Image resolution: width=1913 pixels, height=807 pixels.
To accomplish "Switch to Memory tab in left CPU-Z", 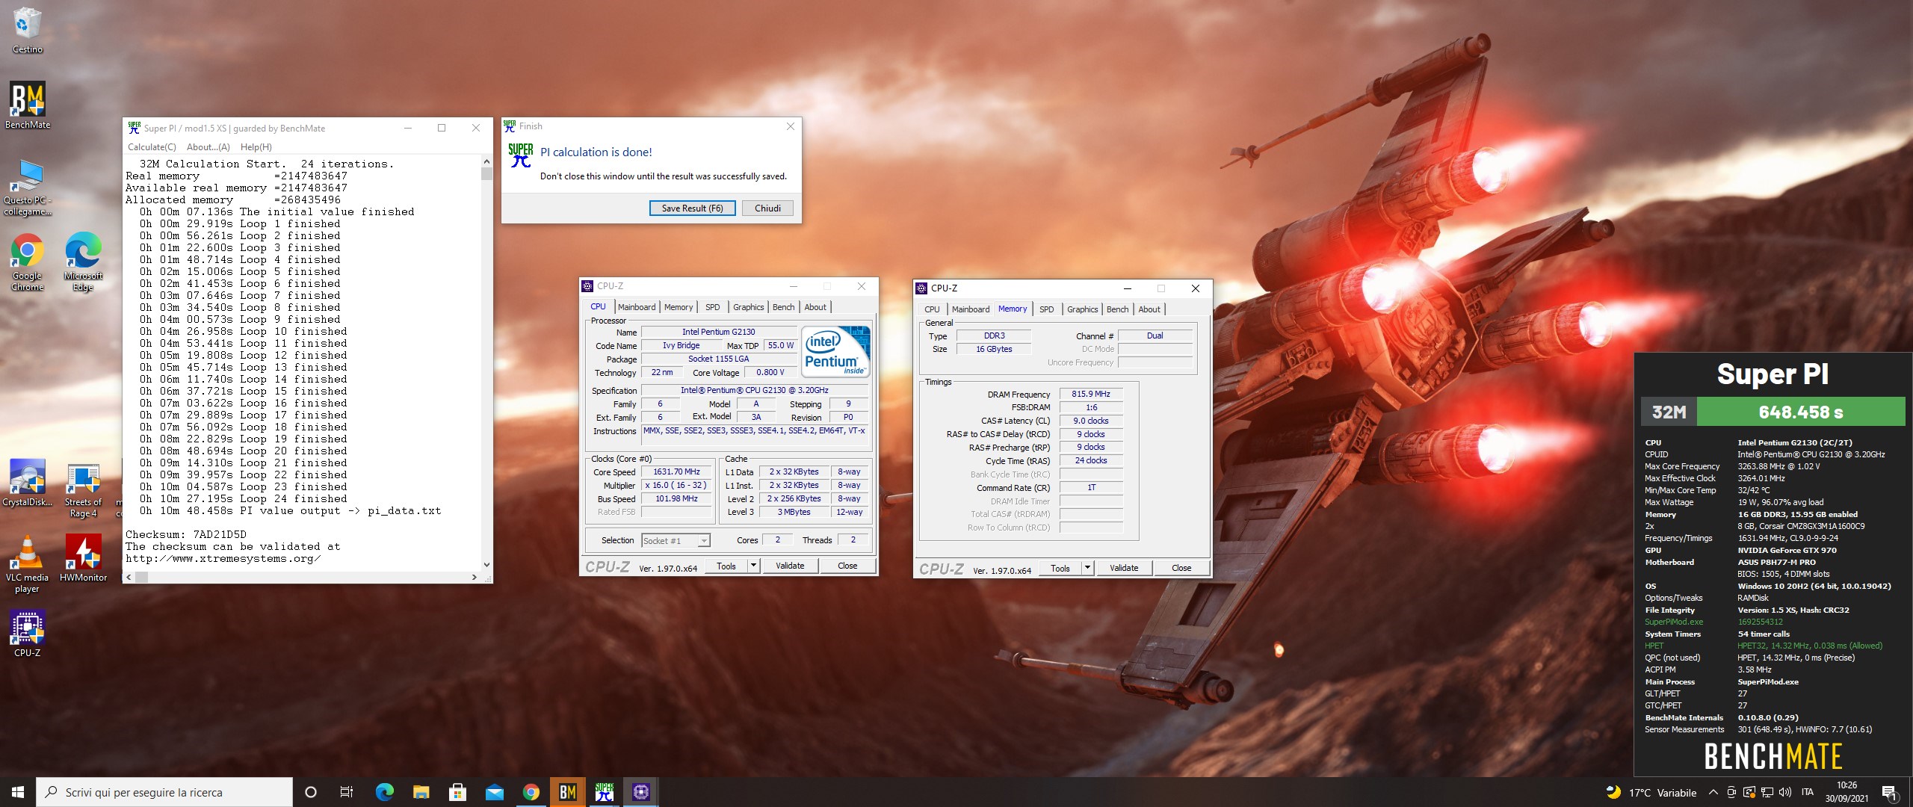I will coord(678,307).
